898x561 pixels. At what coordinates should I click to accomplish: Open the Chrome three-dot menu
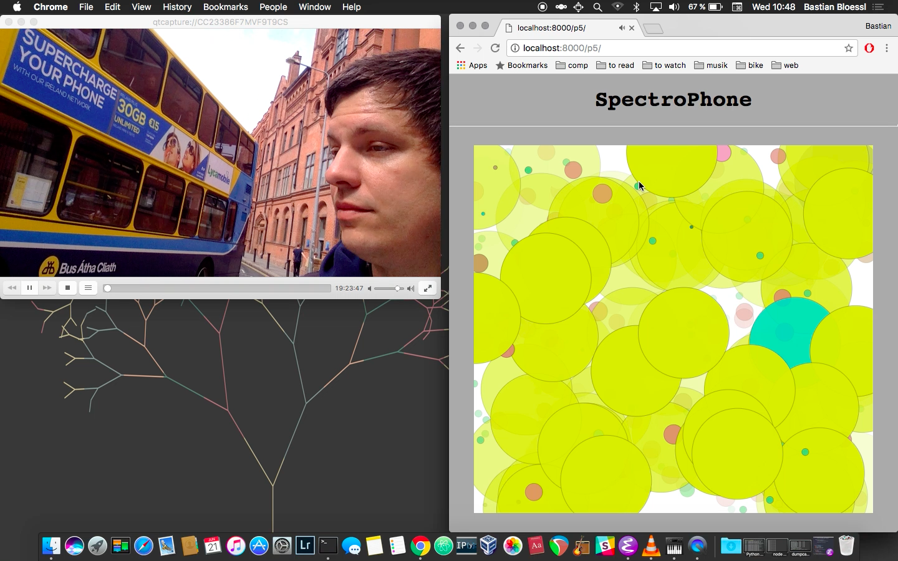pos(887,48)
